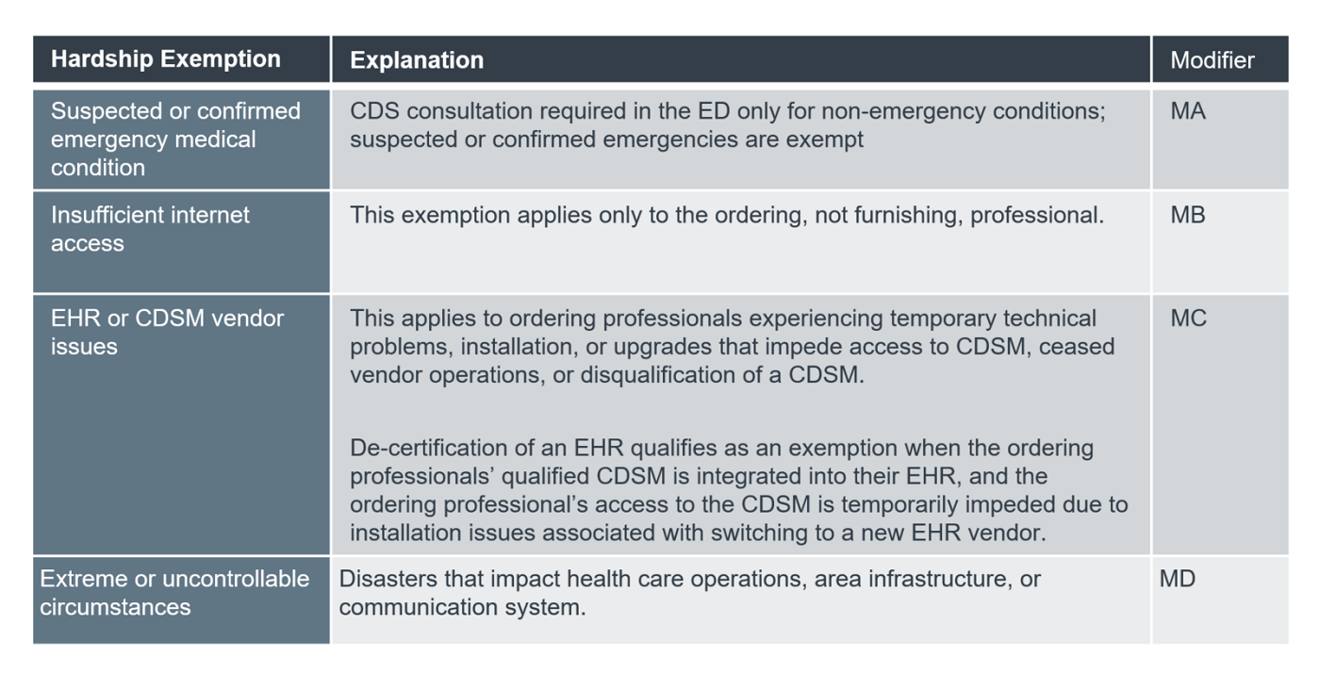
Task: Click the Modifier column header
Action: 1213,60
